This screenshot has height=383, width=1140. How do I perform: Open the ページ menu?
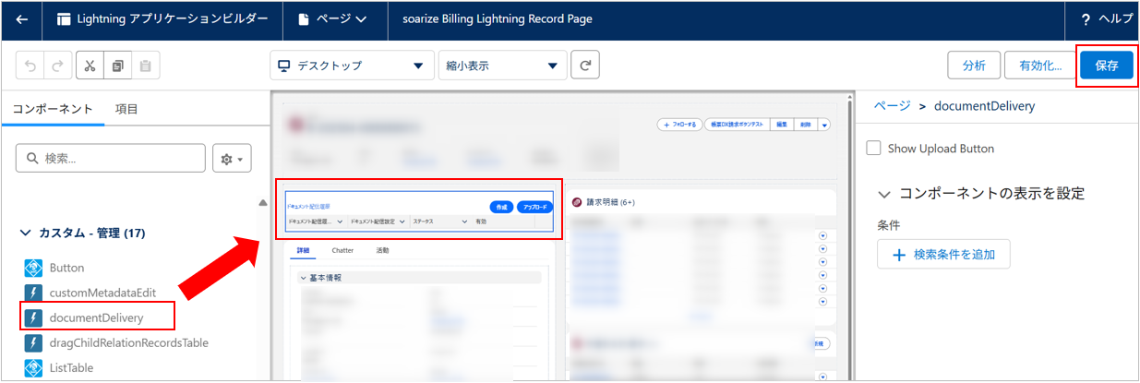click(x=332, y=19)
